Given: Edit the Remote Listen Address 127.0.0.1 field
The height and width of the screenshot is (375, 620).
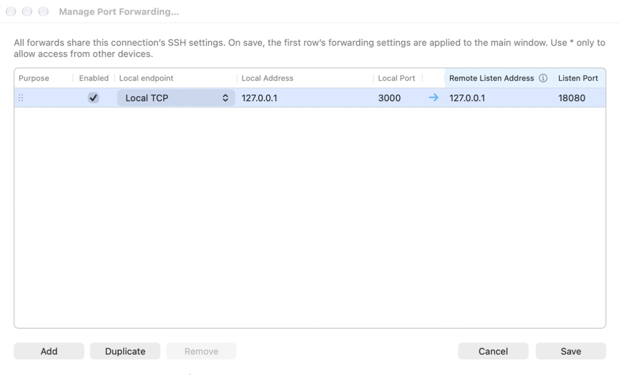Looking at the screenshot, I should click(x=499, y=98).
